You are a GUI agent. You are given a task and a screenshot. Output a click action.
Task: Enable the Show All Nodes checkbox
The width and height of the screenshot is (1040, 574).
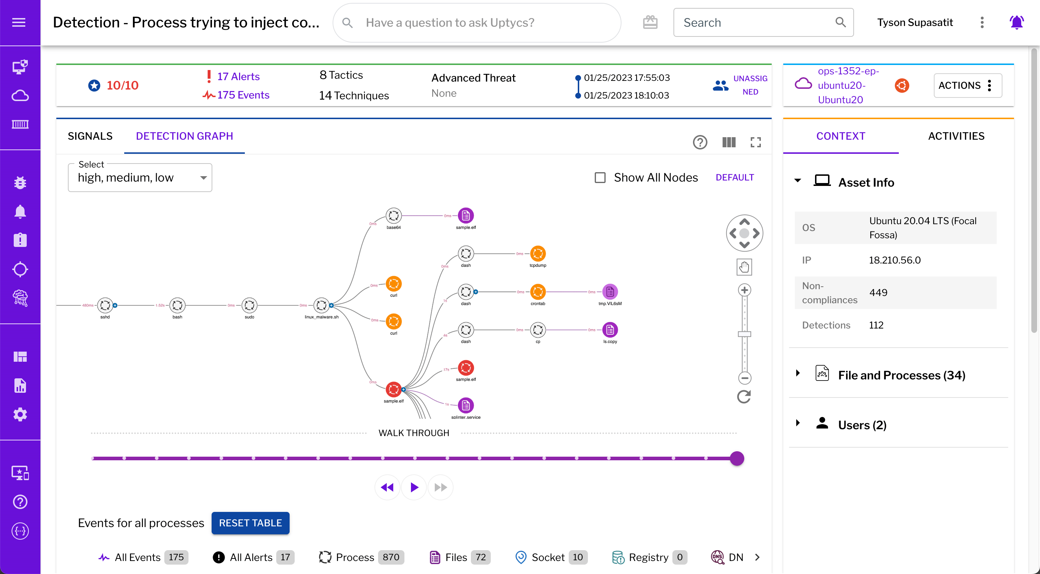pos(600,178)
